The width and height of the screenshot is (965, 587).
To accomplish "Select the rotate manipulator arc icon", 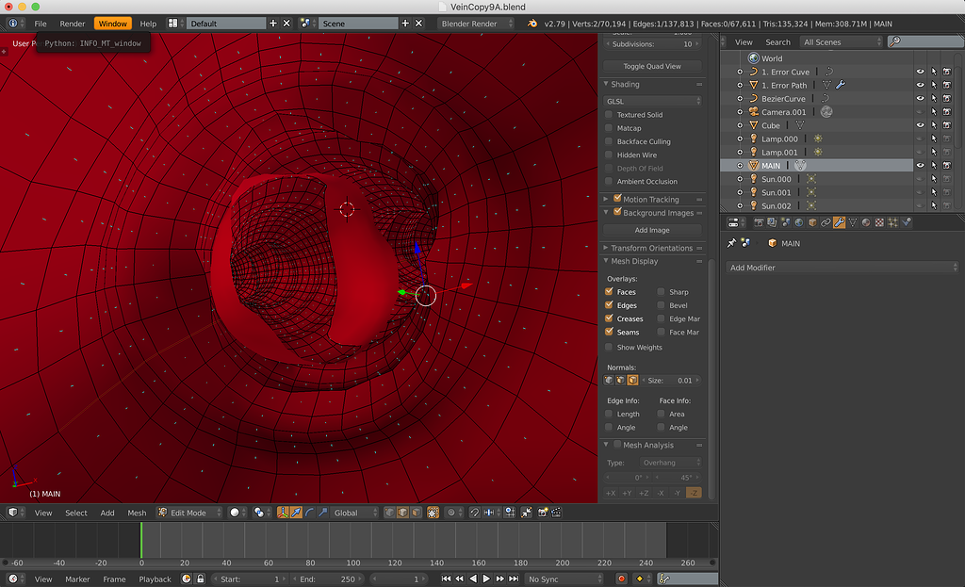I will 309,513.
